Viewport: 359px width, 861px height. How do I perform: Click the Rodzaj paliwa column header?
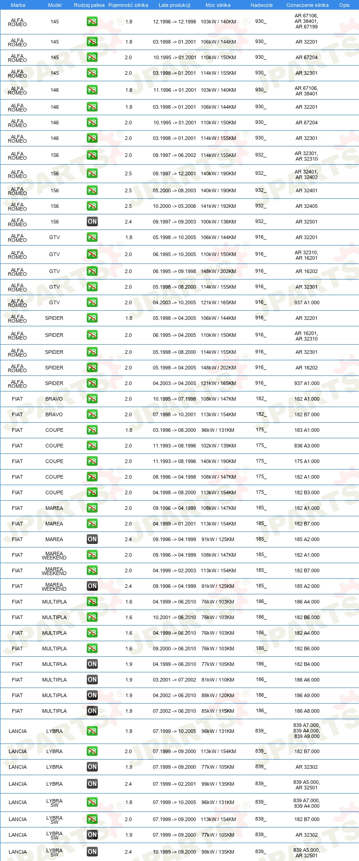coord(89,5)
